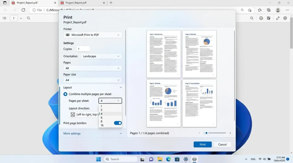The width and height of the screenshot is (293, 163).
Task: Close the Pages per sheet dropdown
Action: pos(110,101)
